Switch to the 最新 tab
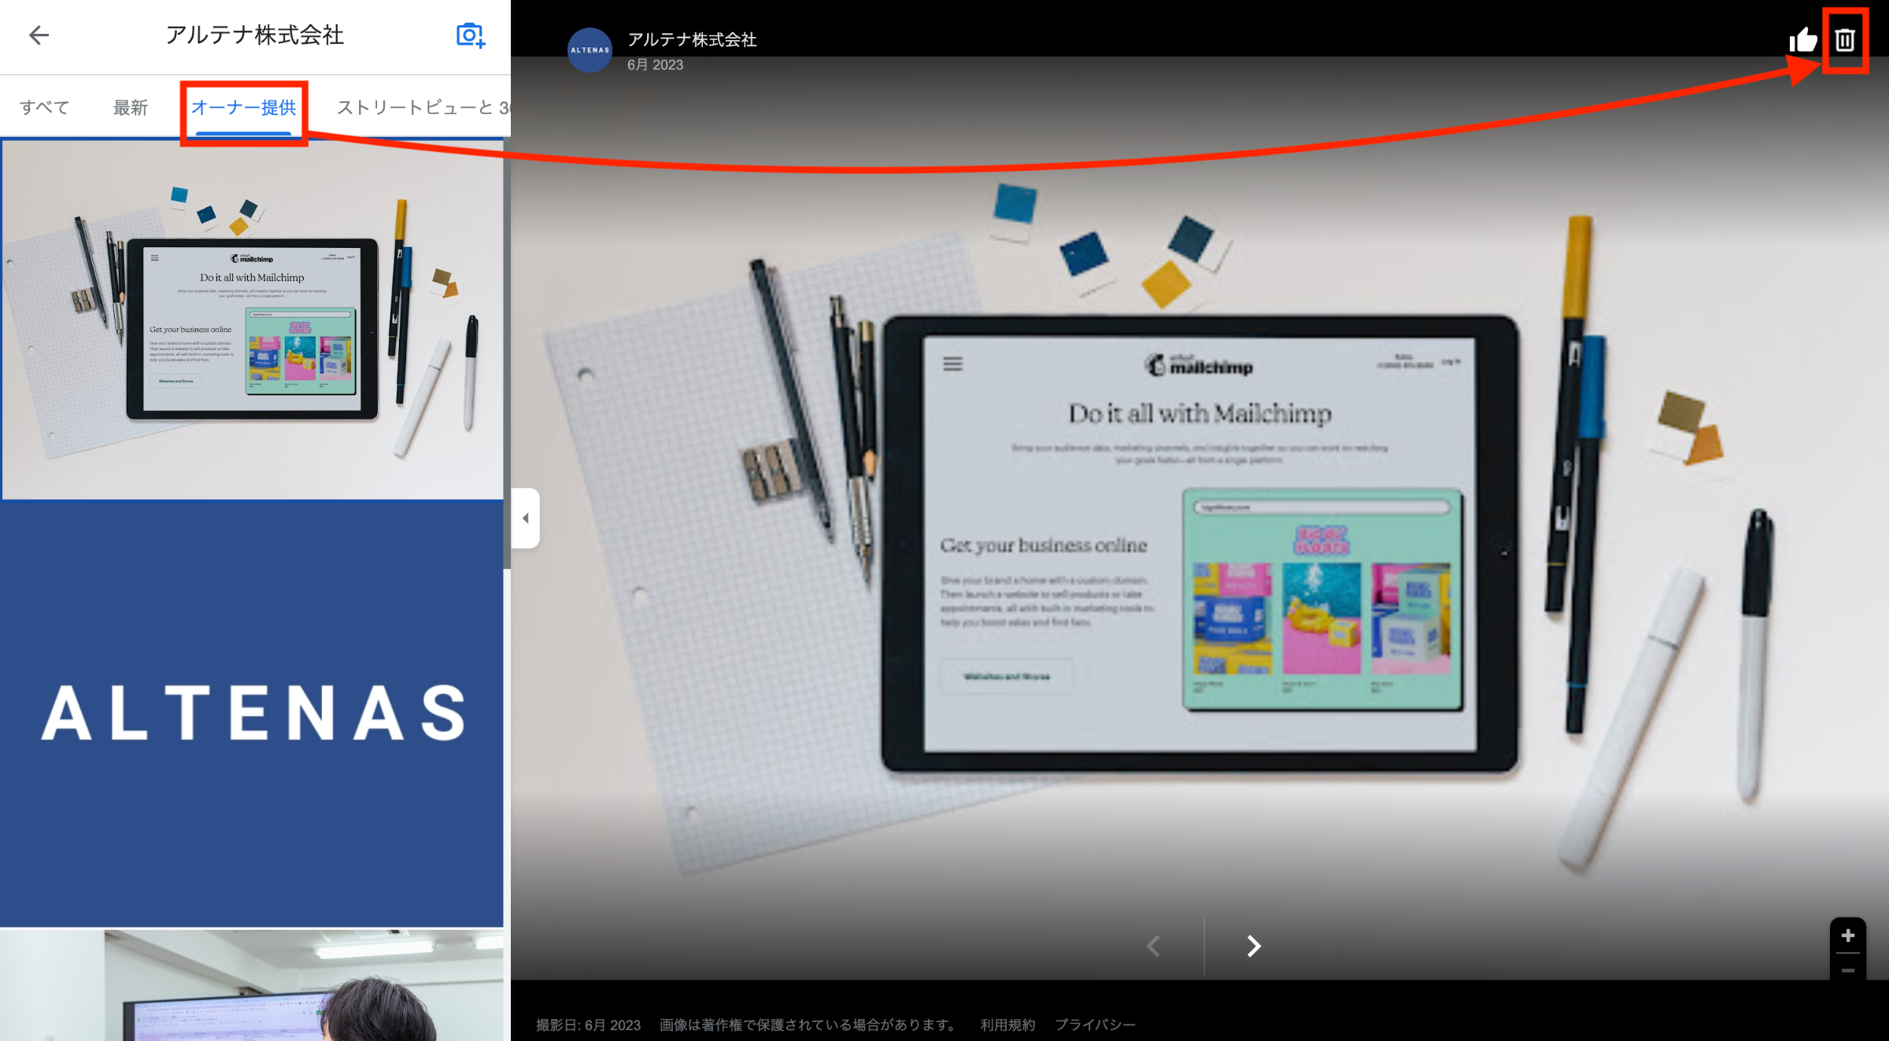This screenshot has height=1041, width=1889. [x=130, y=107]
